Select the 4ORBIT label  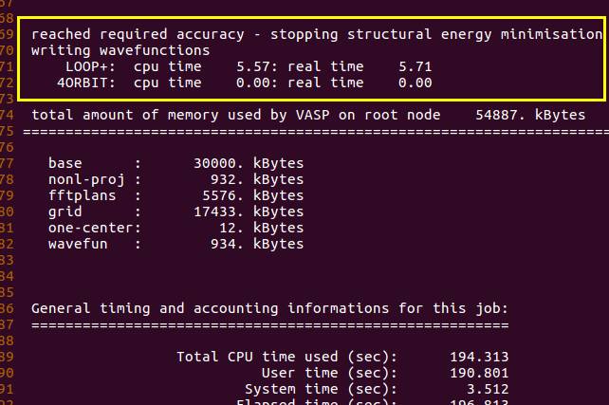tap(84, 83)
